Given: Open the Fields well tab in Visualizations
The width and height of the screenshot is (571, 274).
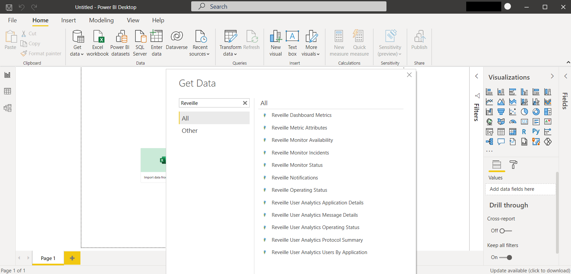Looking at the screenshot, I should coord(497,164).
